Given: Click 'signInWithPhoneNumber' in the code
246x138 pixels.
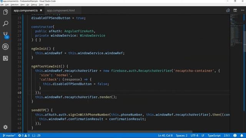Looking at the screenshot, I should click(89, 115).
